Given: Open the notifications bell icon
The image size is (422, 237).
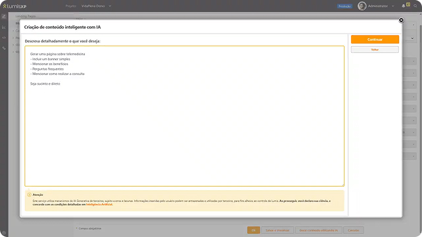Looking at the screenshot, I should 404,6.
